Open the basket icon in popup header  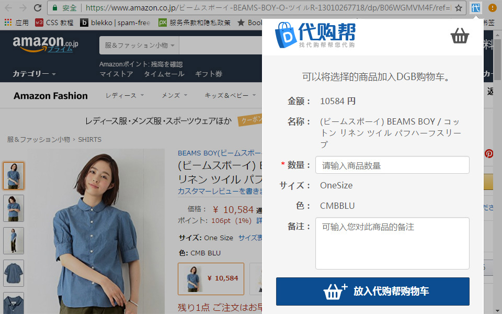(x=460, y=36)
